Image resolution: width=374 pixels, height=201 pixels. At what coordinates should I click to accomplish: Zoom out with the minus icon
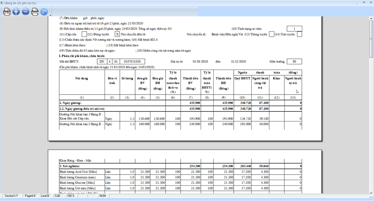pos(25,12)
